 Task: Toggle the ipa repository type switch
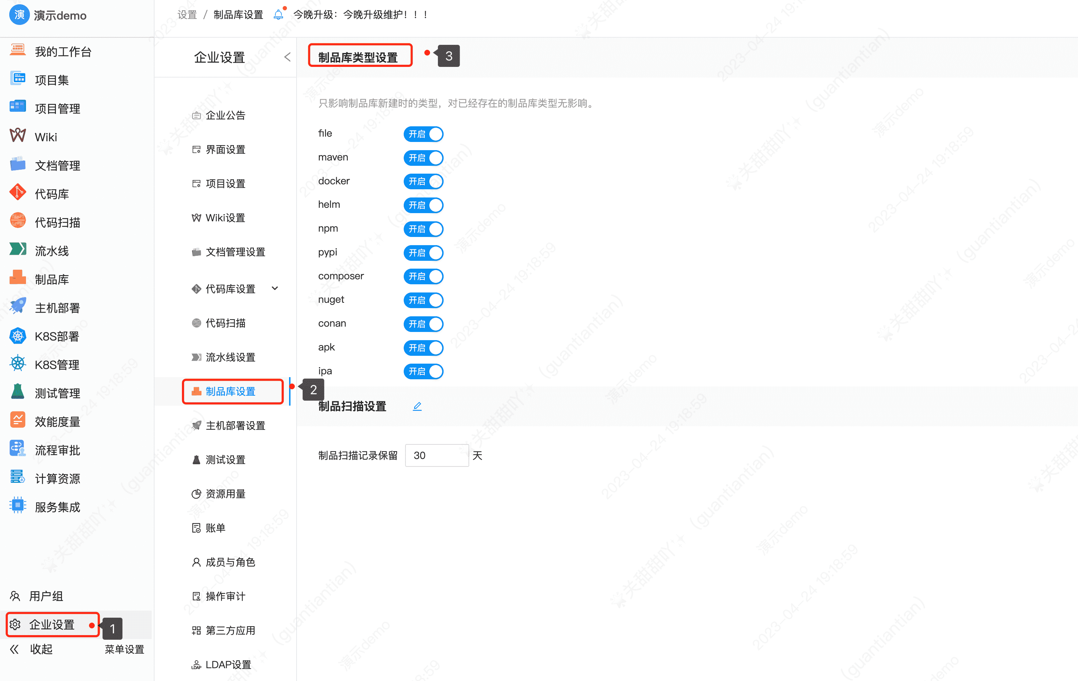click(423, 371)
